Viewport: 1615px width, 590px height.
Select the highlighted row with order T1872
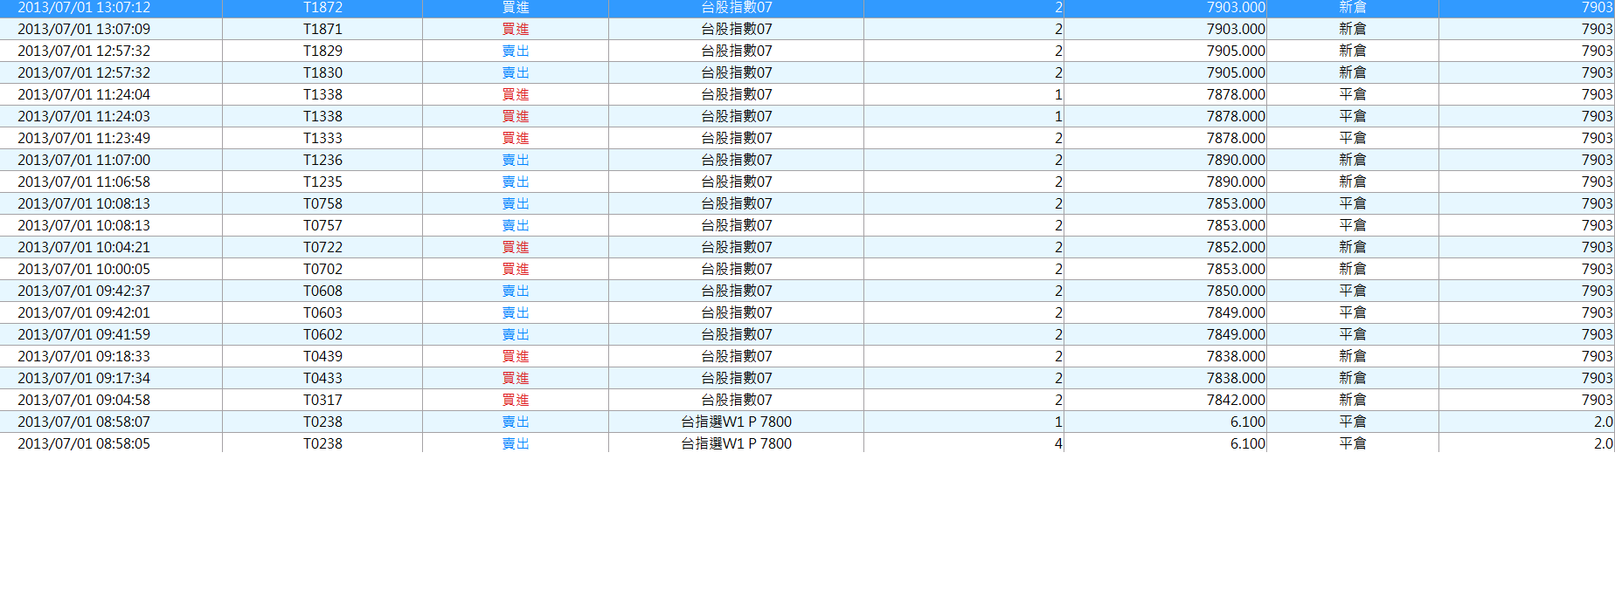(807, 8)
